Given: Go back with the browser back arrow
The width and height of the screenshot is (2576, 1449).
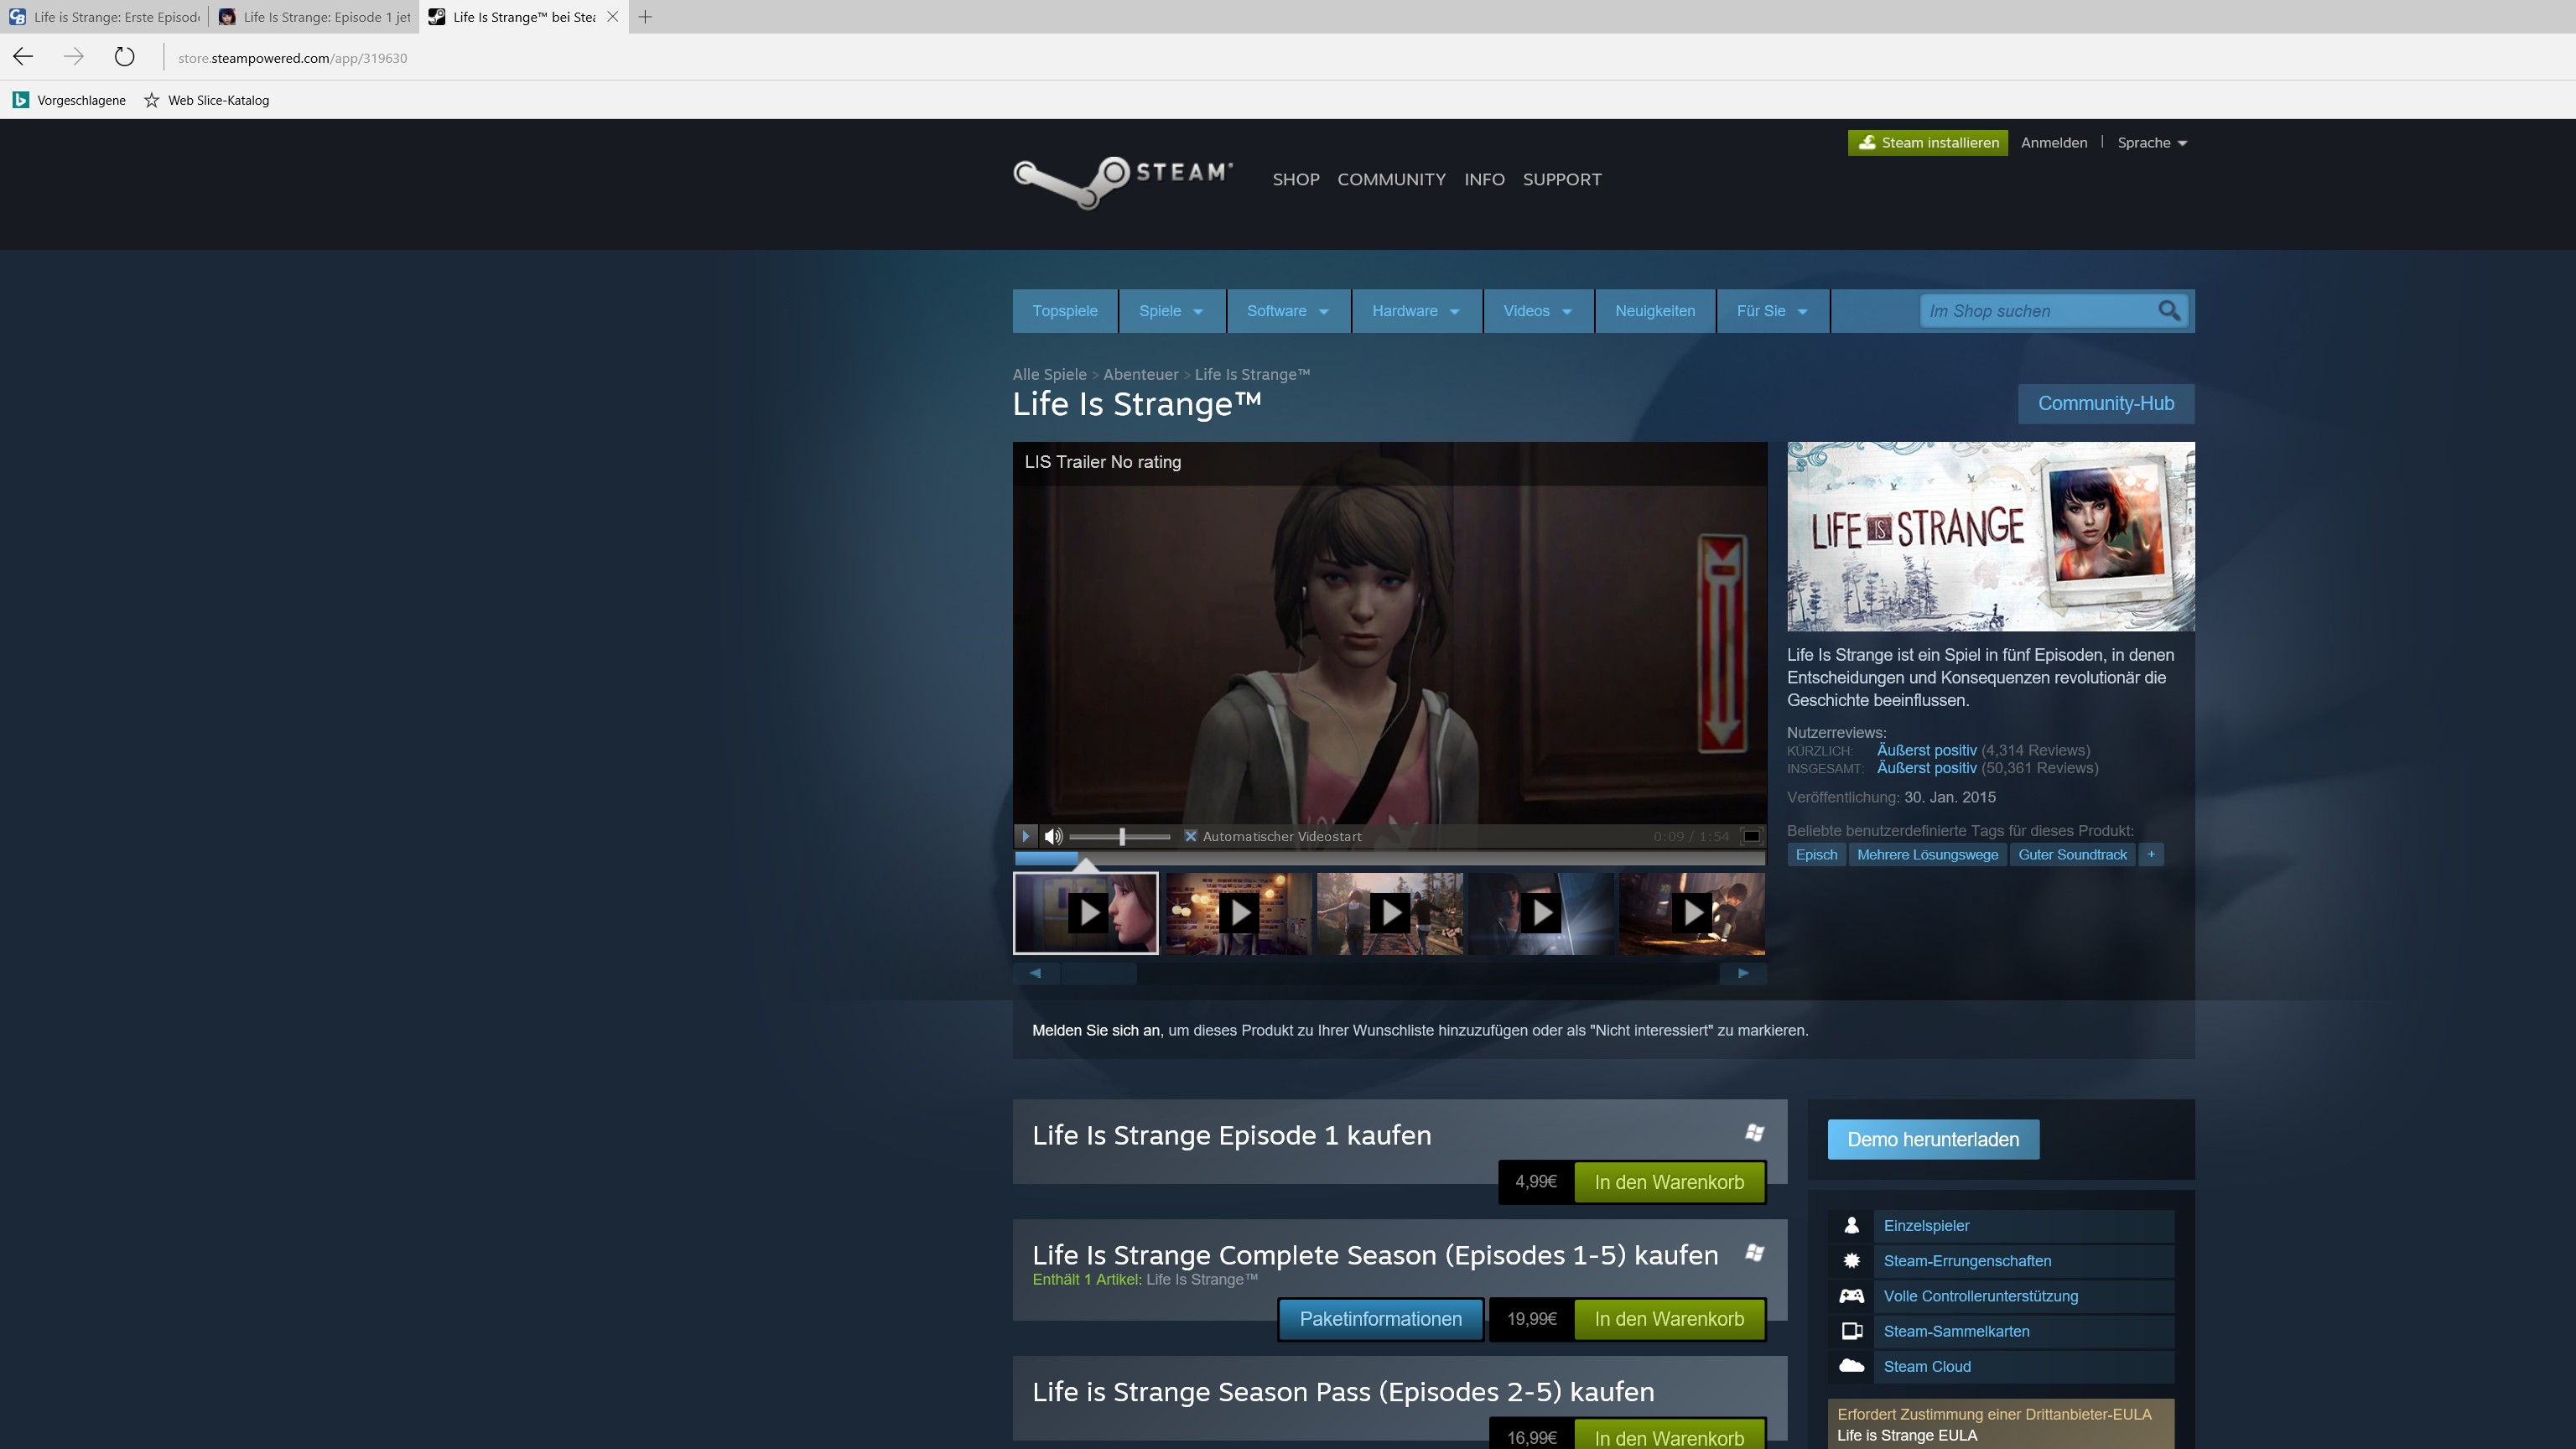Looking at the screenshot, I should pyautogui.click(x=23, y=57).
